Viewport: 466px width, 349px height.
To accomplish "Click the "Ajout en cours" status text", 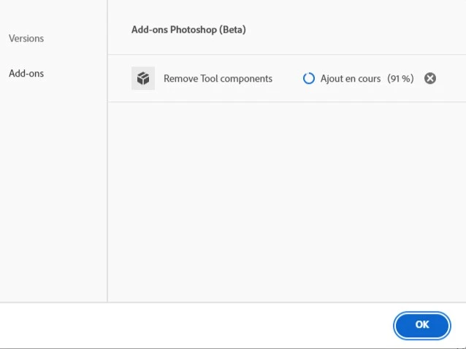I will 351,79.
